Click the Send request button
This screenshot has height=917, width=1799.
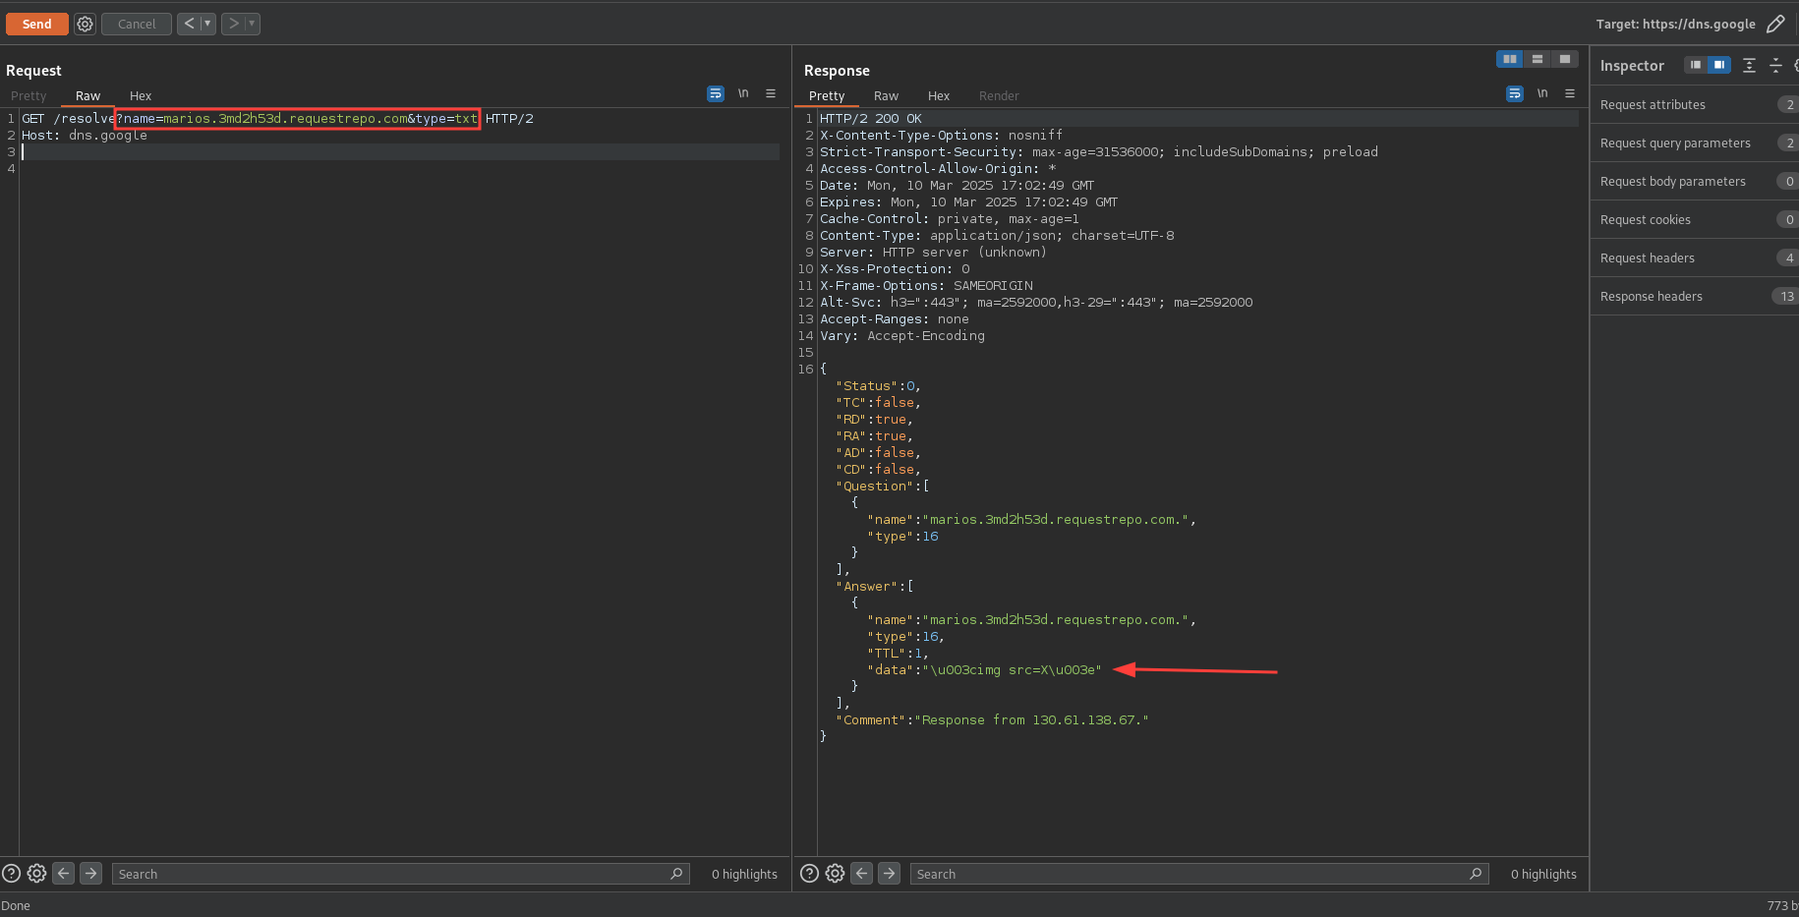click(36, 24)
